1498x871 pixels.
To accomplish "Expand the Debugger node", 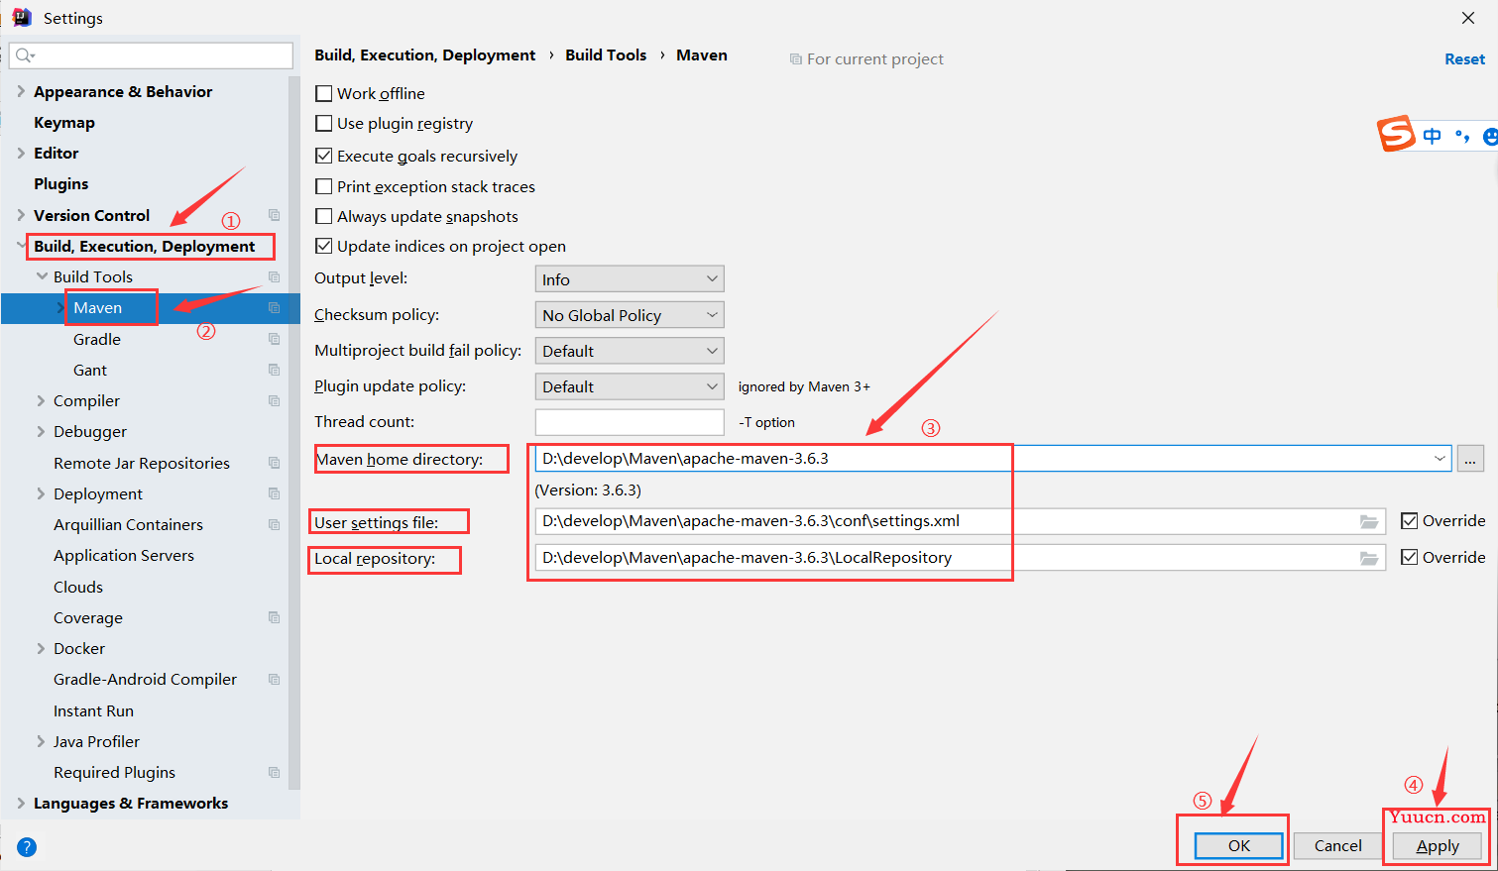I will [41, 431].
